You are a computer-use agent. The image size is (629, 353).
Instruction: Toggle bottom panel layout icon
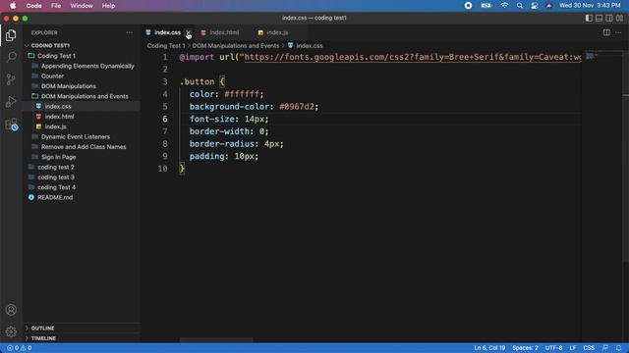click(599, 18)
